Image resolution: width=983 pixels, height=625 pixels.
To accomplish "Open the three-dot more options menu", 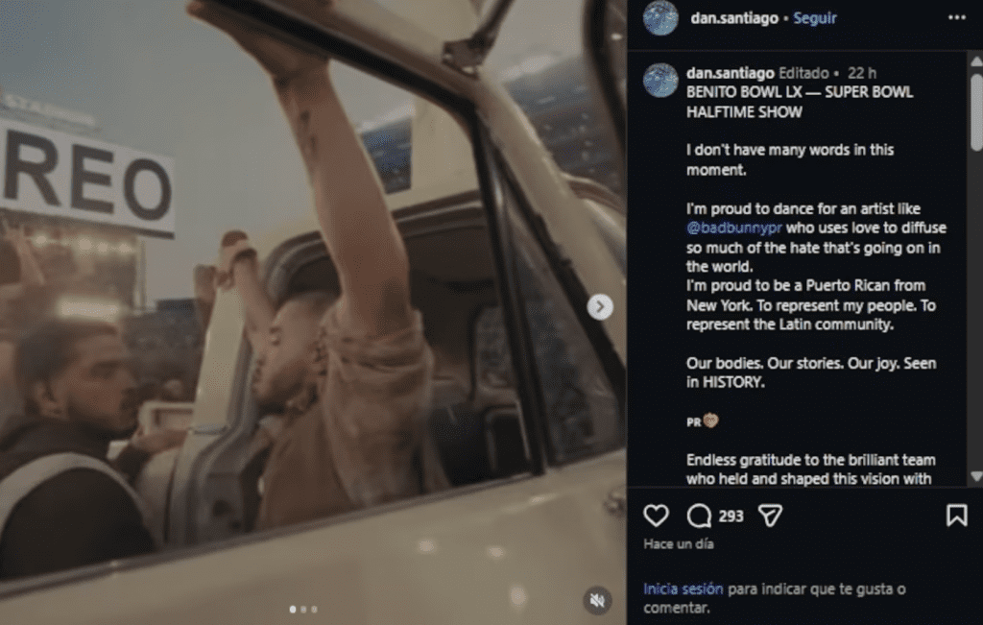I will [x=957, y=17].
